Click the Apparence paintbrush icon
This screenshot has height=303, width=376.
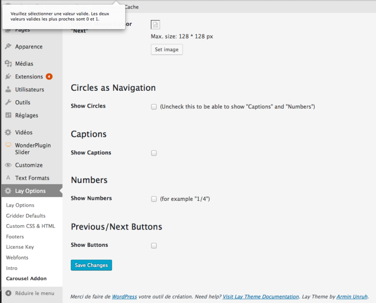(8, 47)
